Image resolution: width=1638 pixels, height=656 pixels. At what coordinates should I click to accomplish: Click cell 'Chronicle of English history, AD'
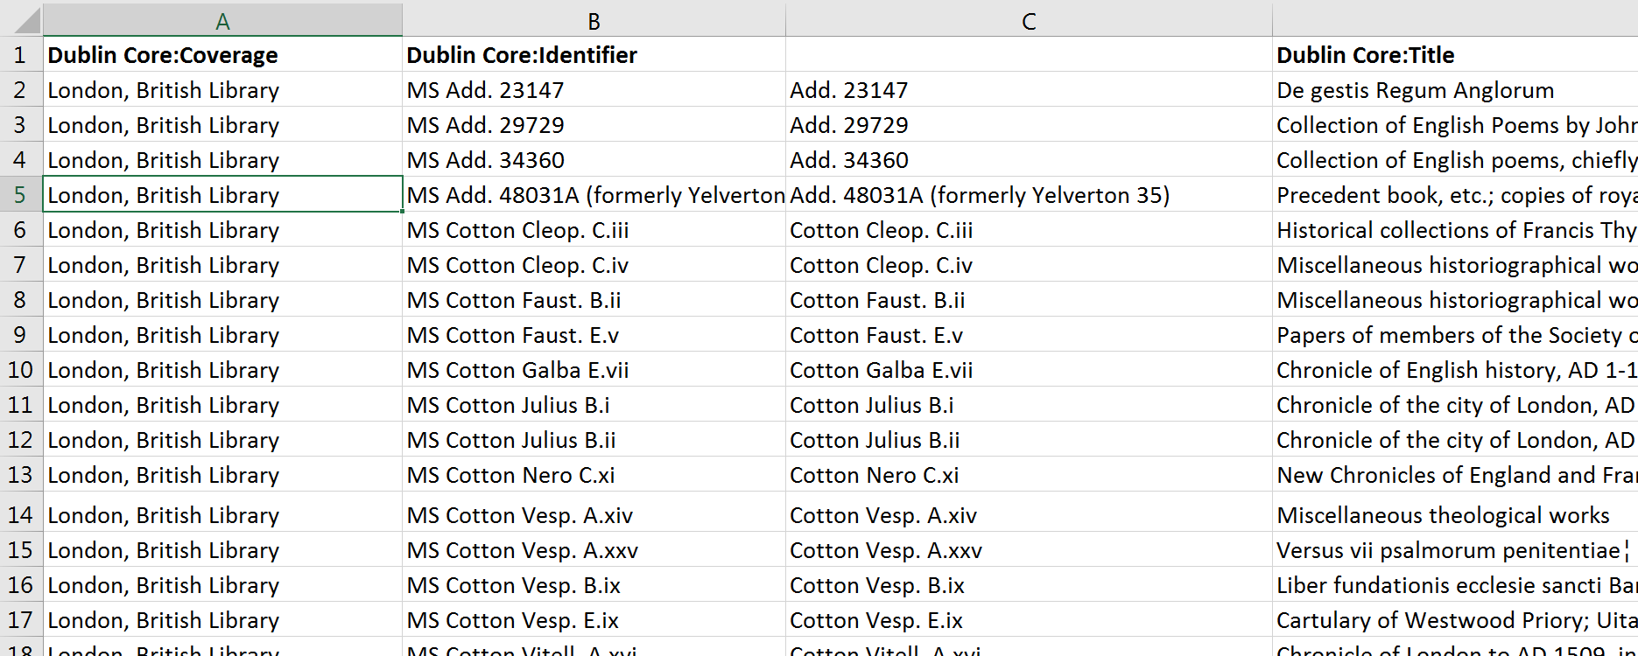tap(1455, 370)
